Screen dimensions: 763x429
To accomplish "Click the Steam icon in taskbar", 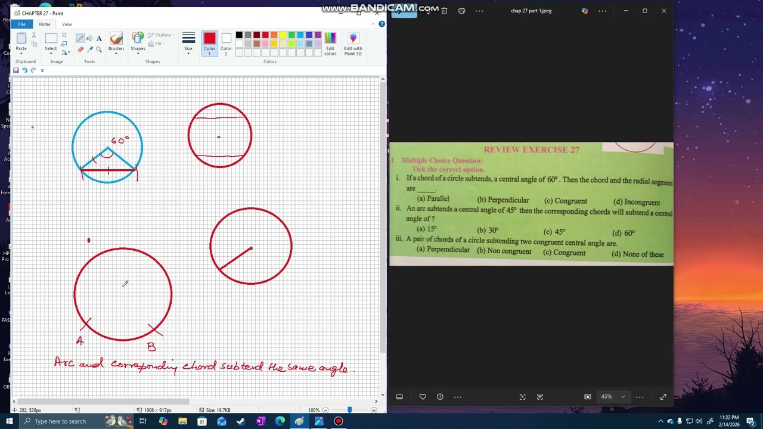I will (x=241, y=421).
